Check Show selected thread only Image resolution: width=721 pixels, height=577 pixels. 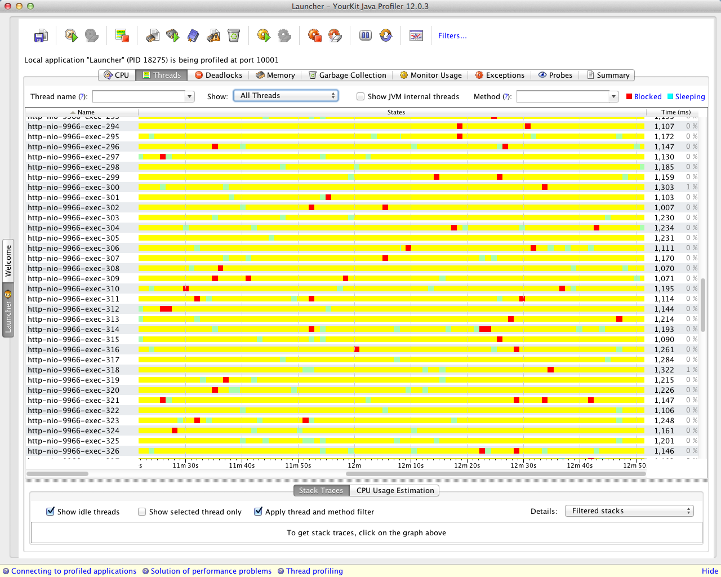(142, 512)
